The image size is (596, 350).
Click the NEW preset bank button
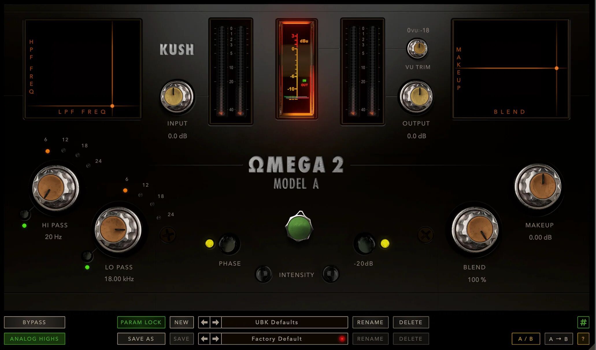pyautogui.click(x=182, y=322)
